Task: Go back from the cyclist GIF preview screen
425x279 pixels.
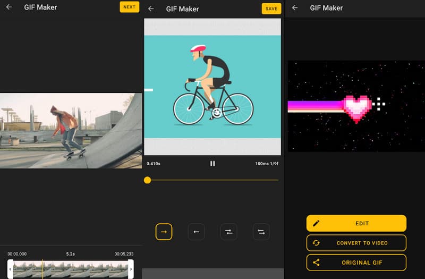Action: point(151,9)
